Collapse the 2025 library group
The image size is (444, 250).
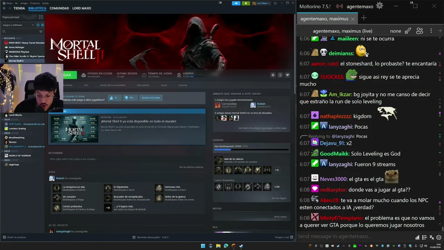pos(3,119)
